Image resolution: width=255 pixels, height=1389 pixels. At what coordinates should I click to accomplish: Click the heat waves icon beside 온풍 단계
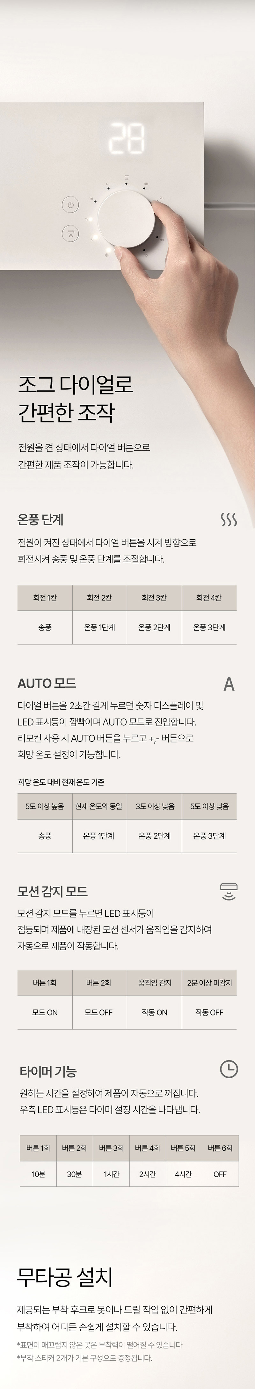click(229, 519)
